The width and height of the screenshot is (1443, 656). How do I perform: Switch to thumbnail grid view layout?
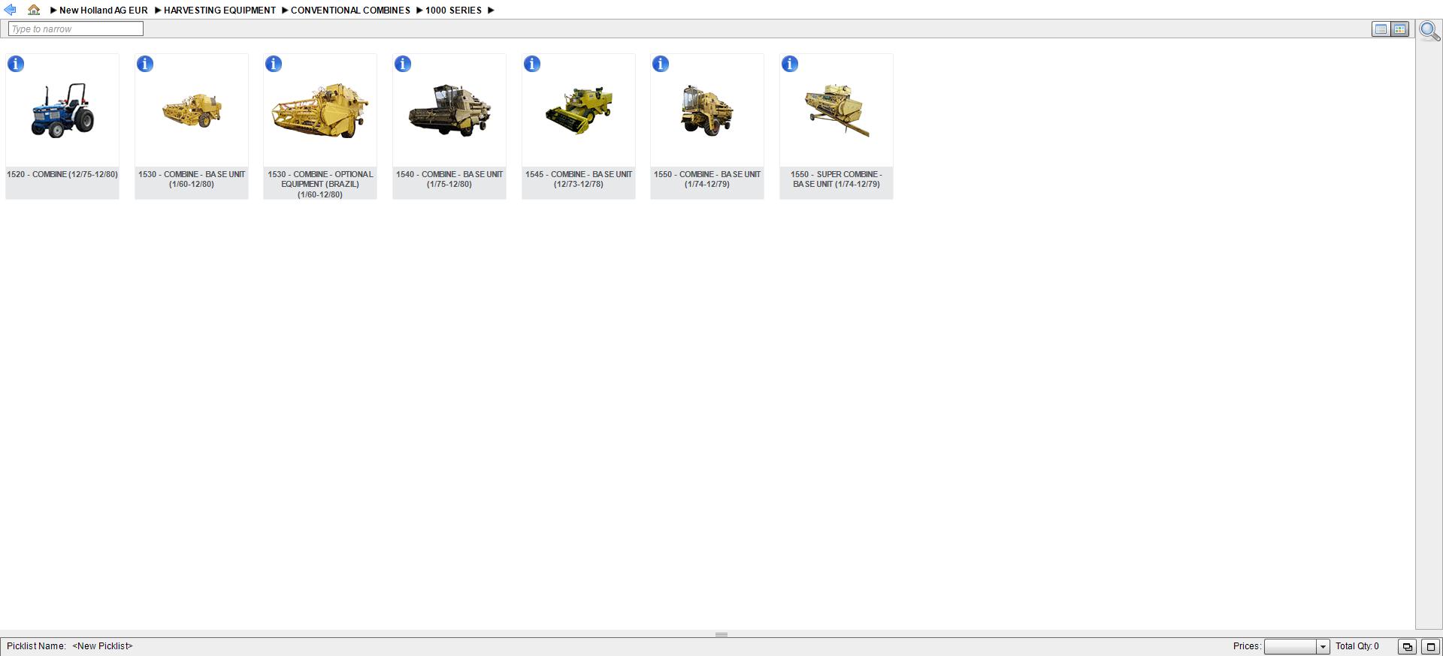point(1399,29)
